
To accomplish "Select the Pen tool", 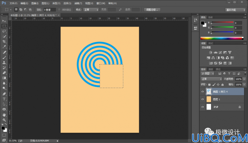I will (x=4, y=94).
